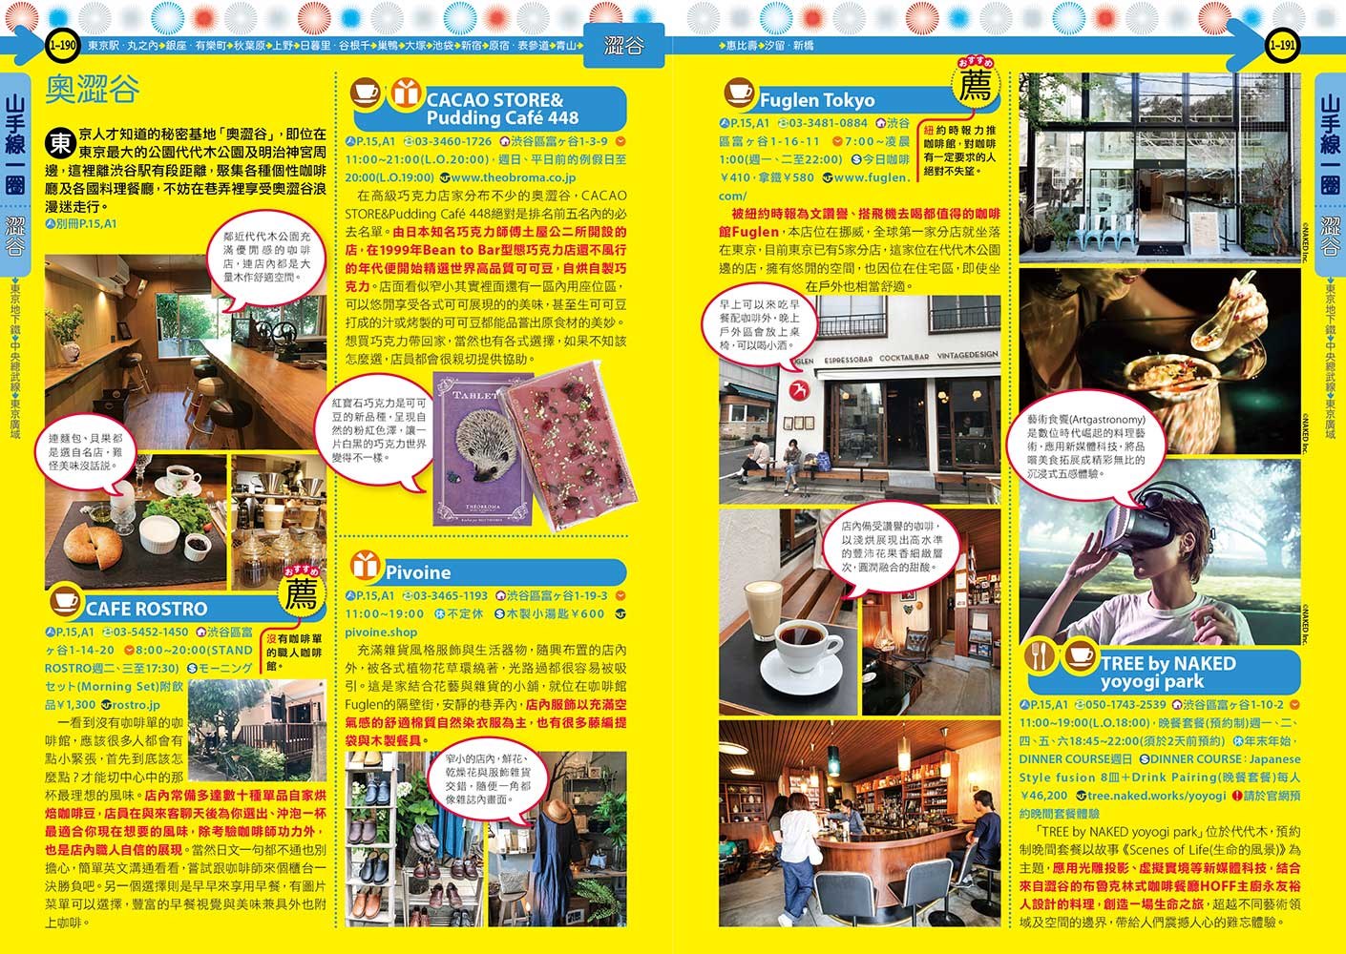Select the coffee cup icon beside Fuglen Tokyo

click(x=738, y=93)
